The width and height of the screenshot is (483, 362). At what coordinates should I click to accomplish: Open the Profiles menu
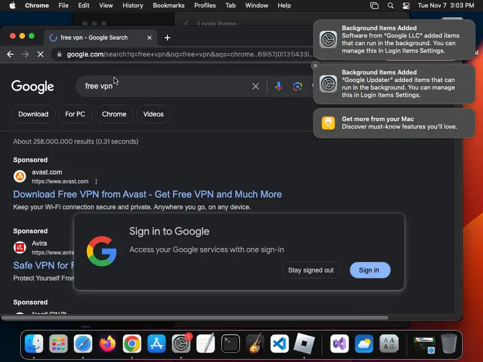coord(205,6)
